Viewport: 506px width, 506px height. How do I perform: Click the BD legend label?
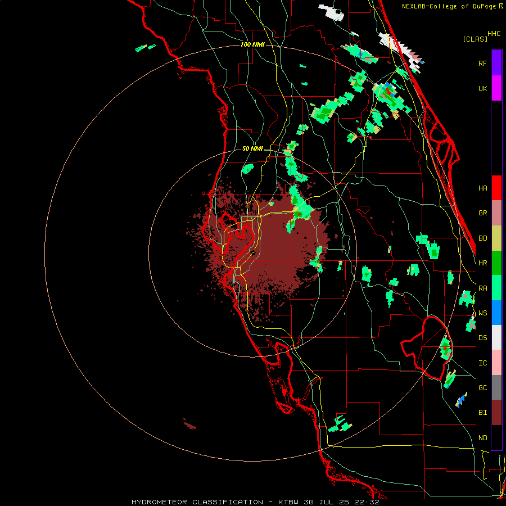482,238
